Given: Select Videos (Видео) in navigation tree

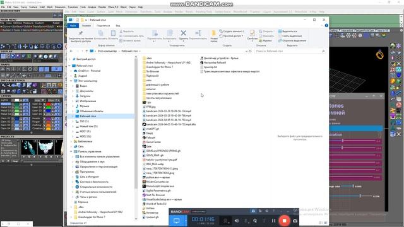Looking at the screenshot, I should pos(83,86).
